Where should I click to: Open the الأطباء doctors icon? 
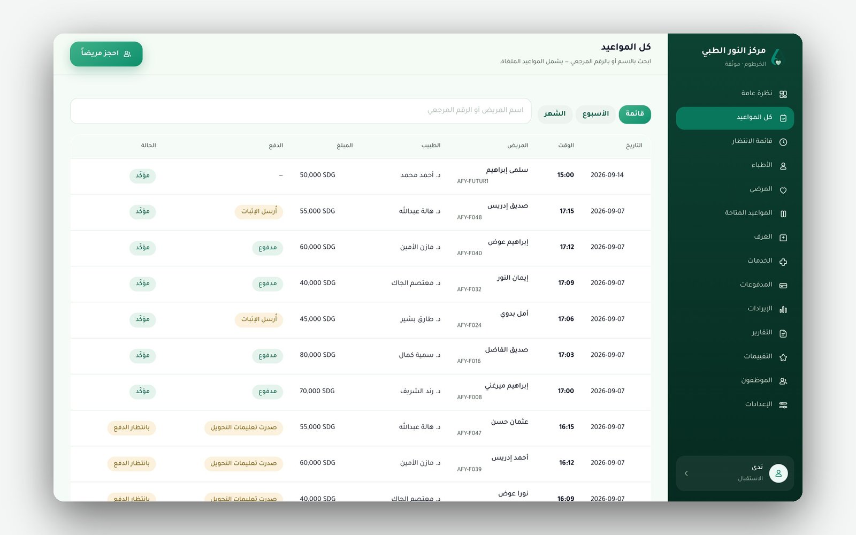click(783, 166)
